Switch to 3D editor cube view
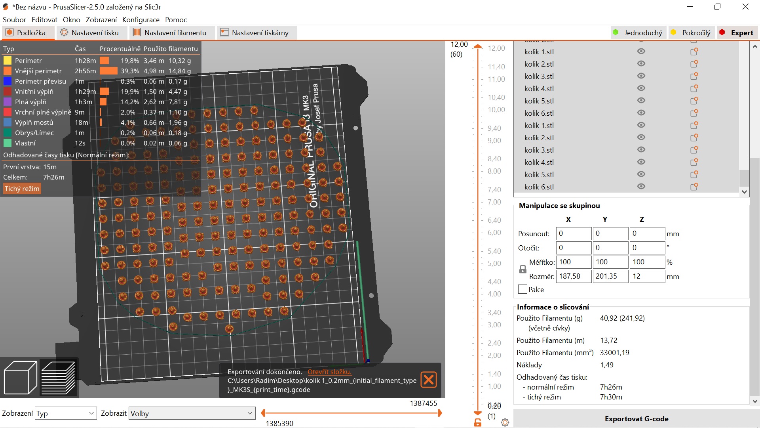Screen dimensions: 760x428 [x=21, y=377]
